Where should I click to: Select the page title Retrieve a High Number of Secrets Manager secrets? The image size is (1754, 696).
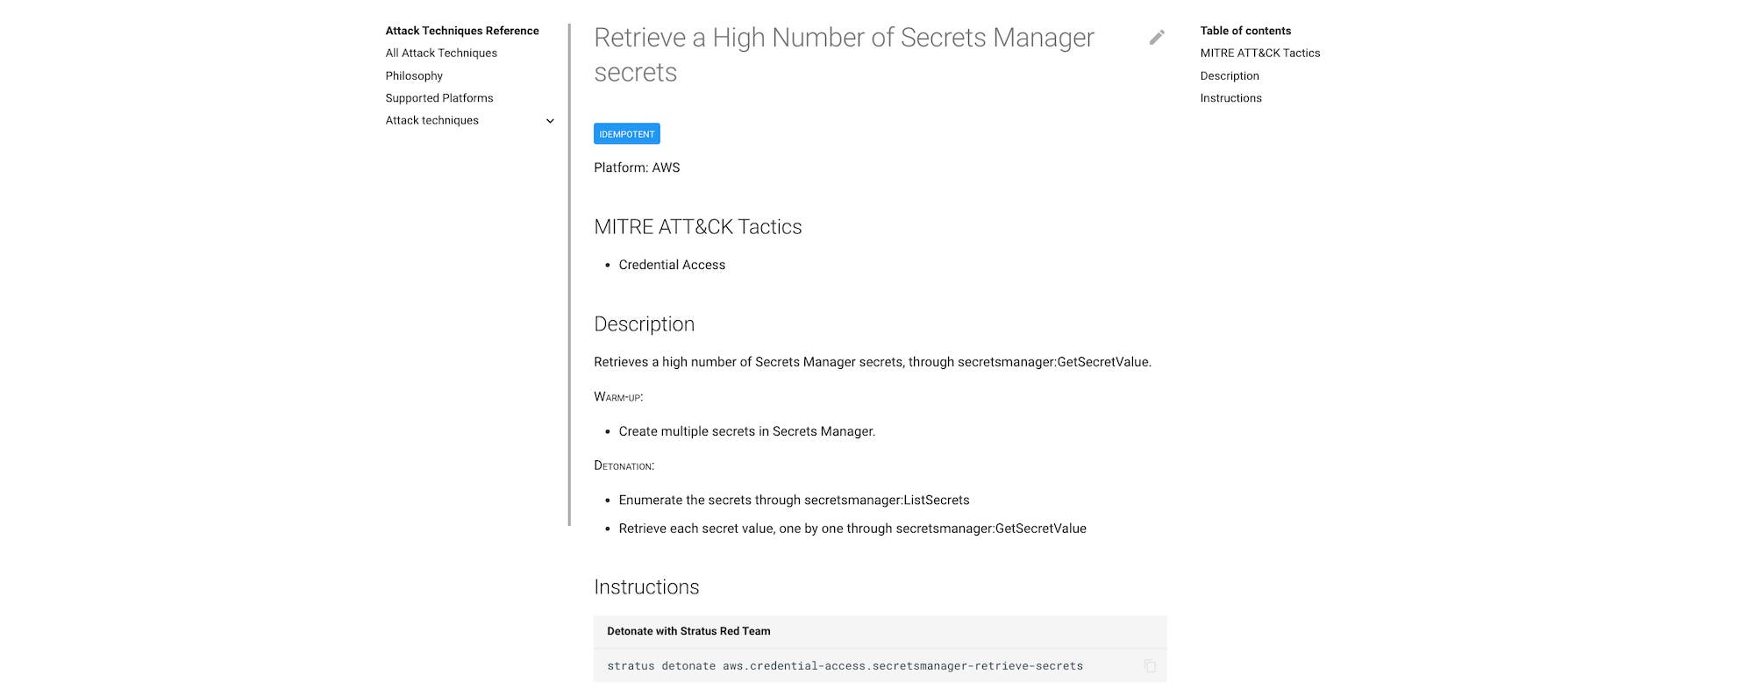point(844,54)
